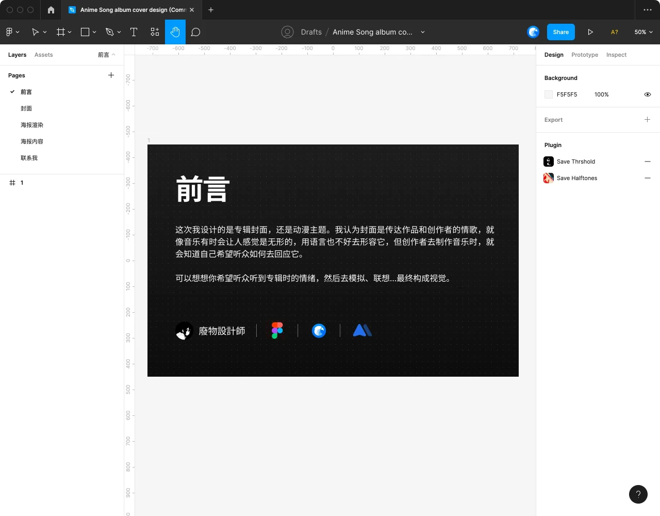Switch to the Assets tab

click(x=43, y=55)
